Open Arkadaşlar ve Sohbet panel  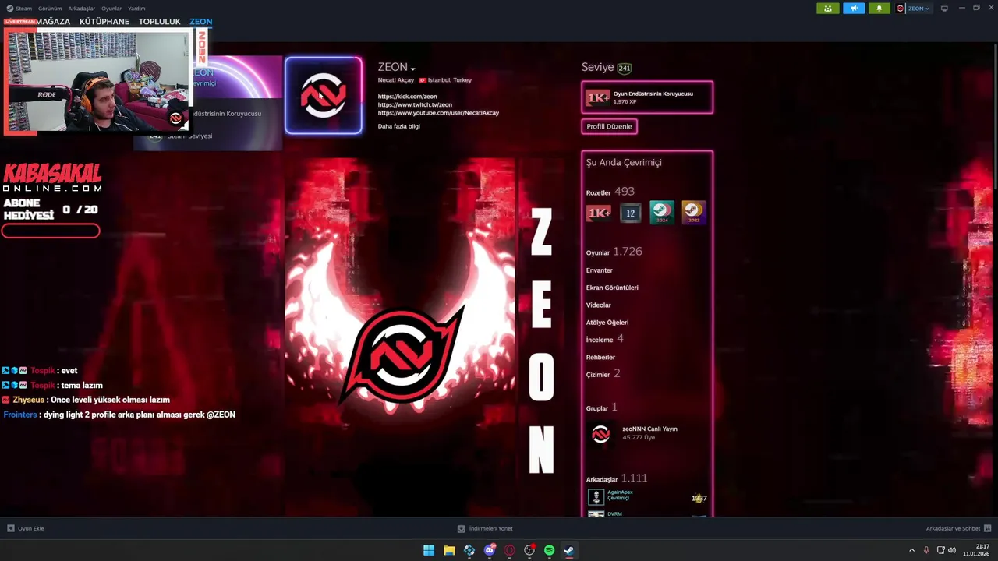point(958,528)
